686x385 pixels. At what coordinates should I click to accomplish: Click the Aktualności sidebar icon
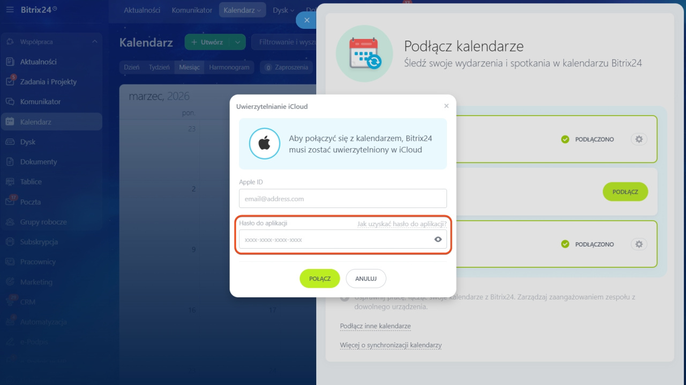coord(10,61)
